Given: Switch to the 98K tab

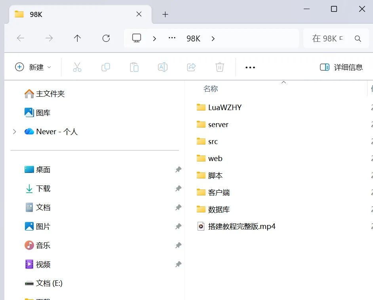Looking at the screenshot, I should tap(80, 14).
